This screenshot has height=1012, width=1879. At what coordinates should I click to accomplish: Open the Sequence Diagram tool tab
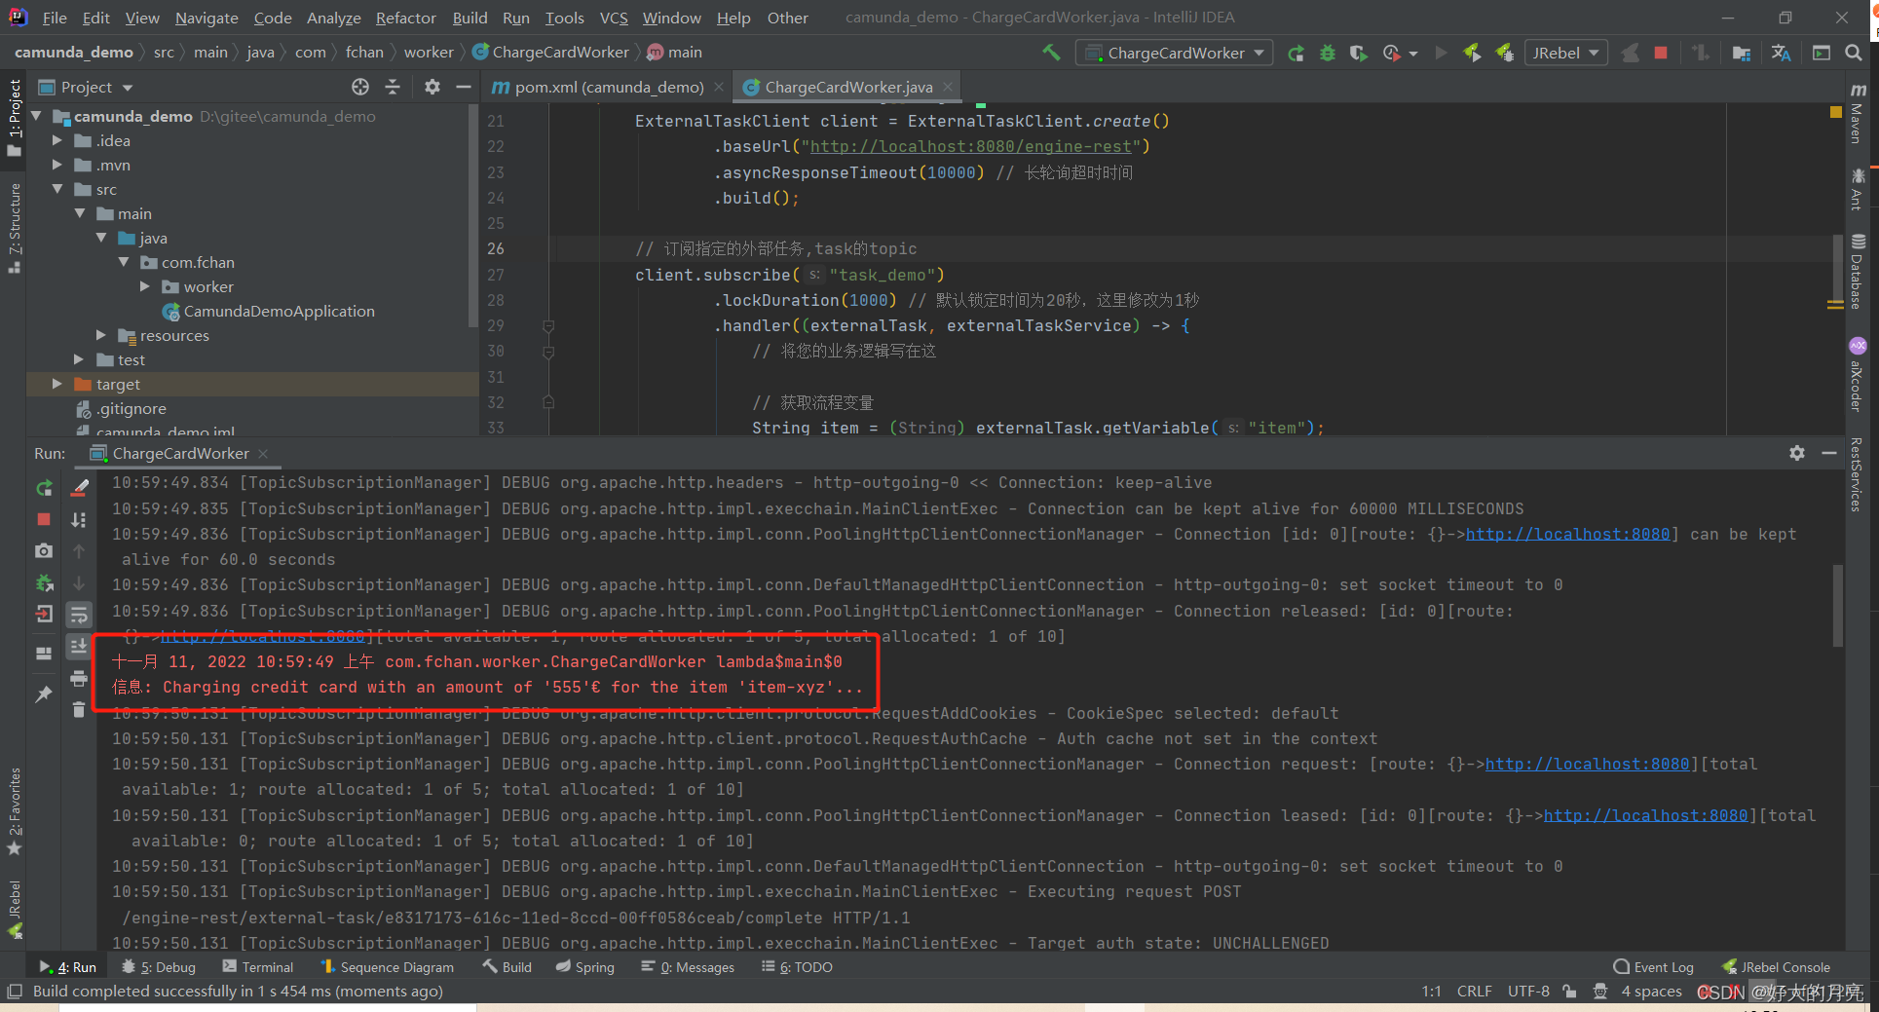(387, 967)
